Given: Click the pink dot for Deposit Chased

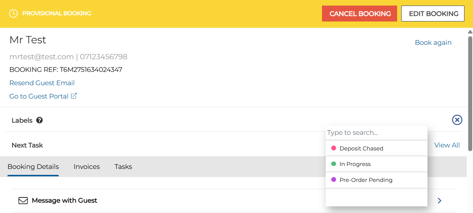Looking at the screenshot, I should pos(333,148).
